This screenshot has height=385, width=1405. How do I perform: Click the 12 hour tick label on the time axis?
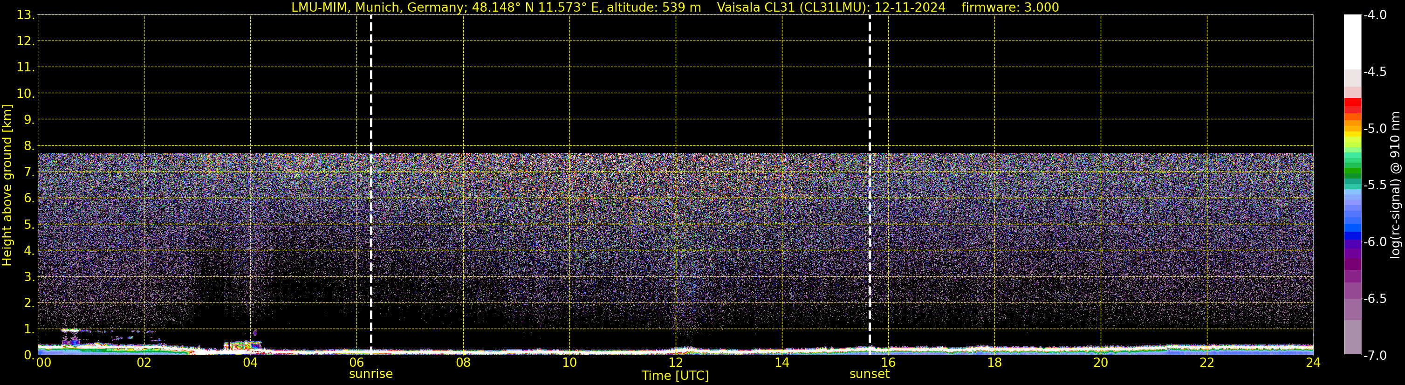coord(675,363)
